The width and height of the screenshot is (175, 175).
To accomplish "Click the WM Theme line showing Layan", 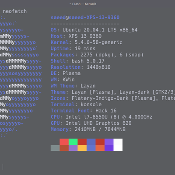I will pos(73,86).
